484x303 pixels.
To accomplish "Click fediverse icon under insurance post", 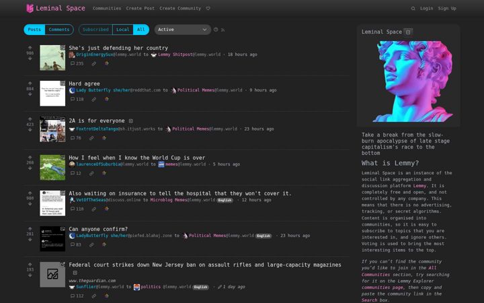I will [x=106, y=209].
